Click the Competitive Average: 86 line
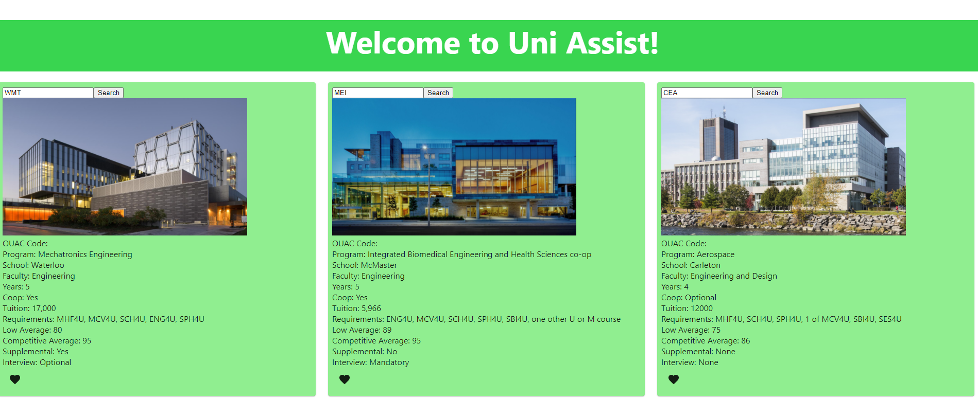978x400 pixels. (706, 341)
